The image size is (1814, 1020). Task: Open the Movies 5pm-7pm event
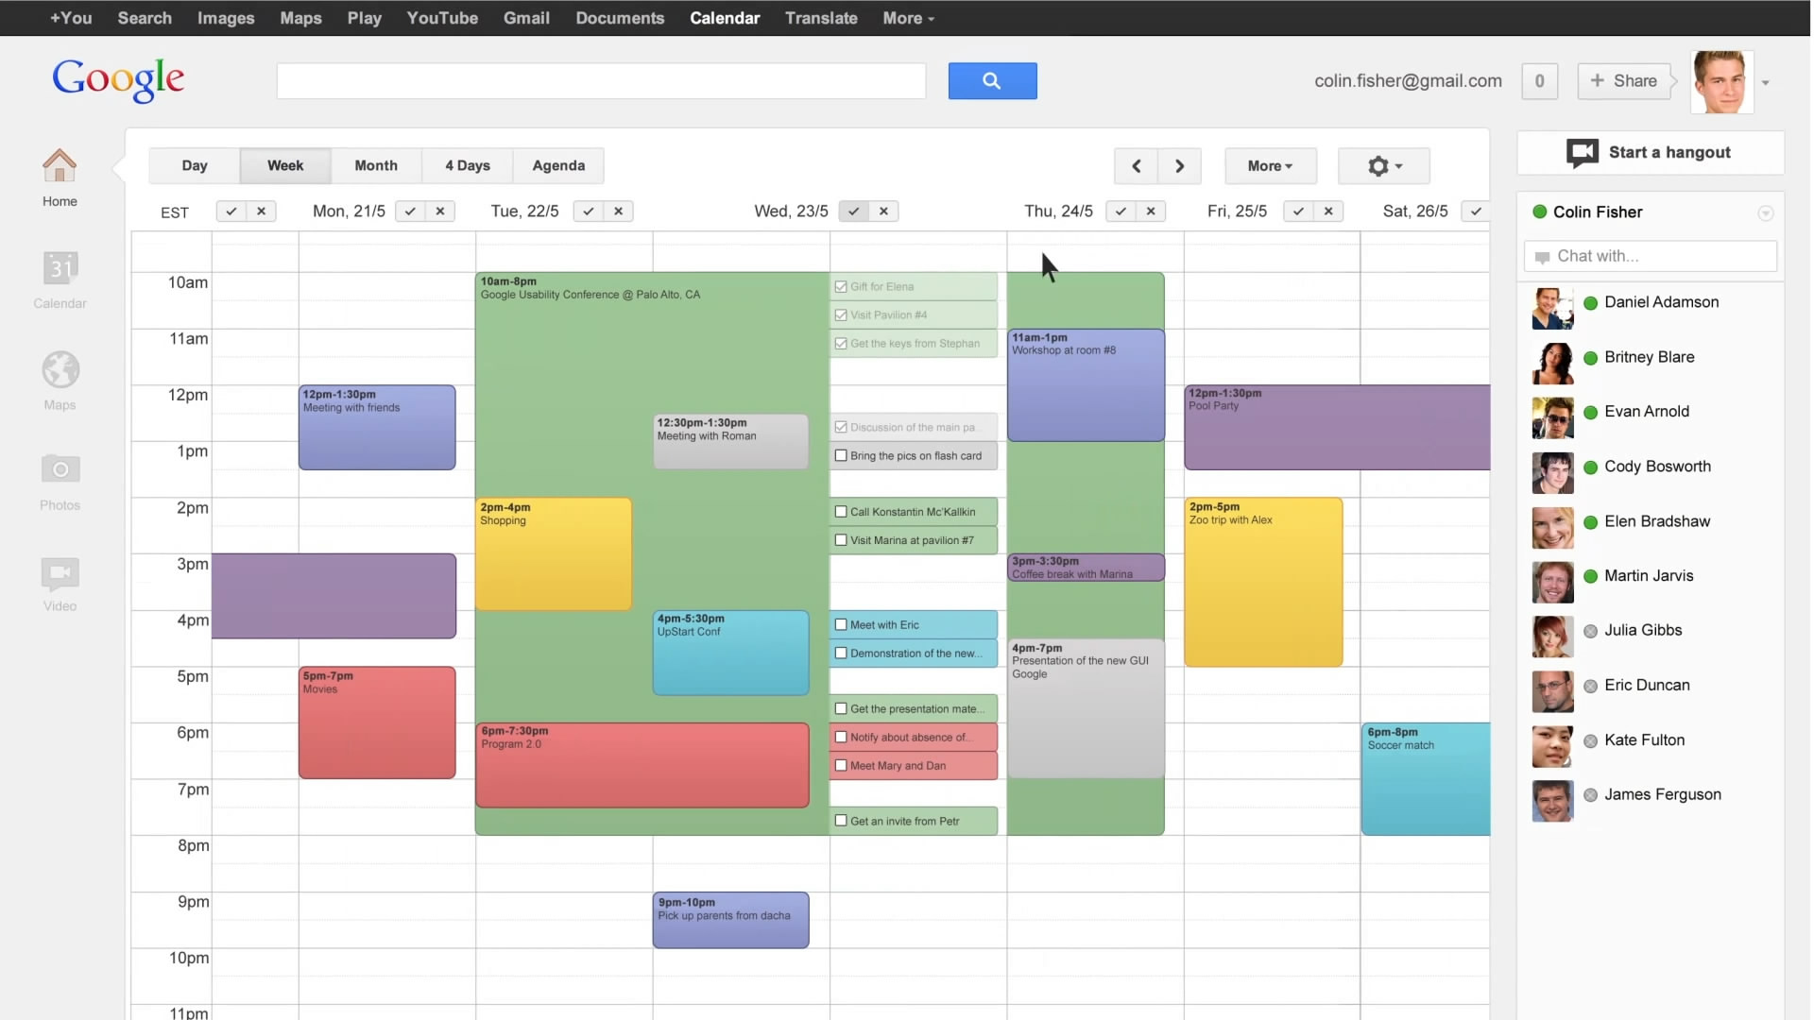point(377,723)
